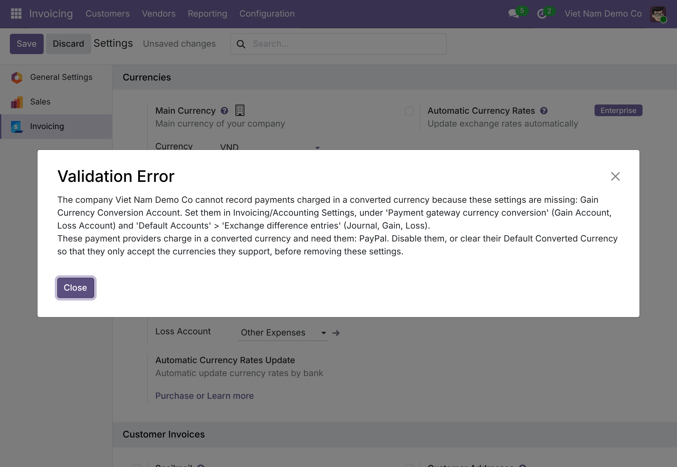Click the Main currency of your company description
This screenshot has height=467, width=677.
(x=220, y=124)
